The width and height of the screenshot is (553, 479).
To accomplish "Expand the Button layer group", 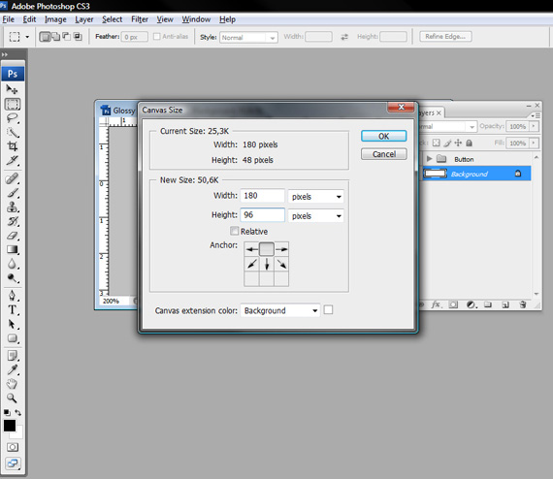I will pyautogui.click(x=429, y=159).
